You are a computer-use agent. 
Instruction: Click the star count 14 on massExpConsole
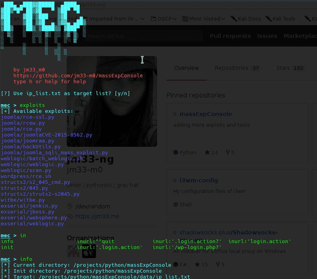211,153
